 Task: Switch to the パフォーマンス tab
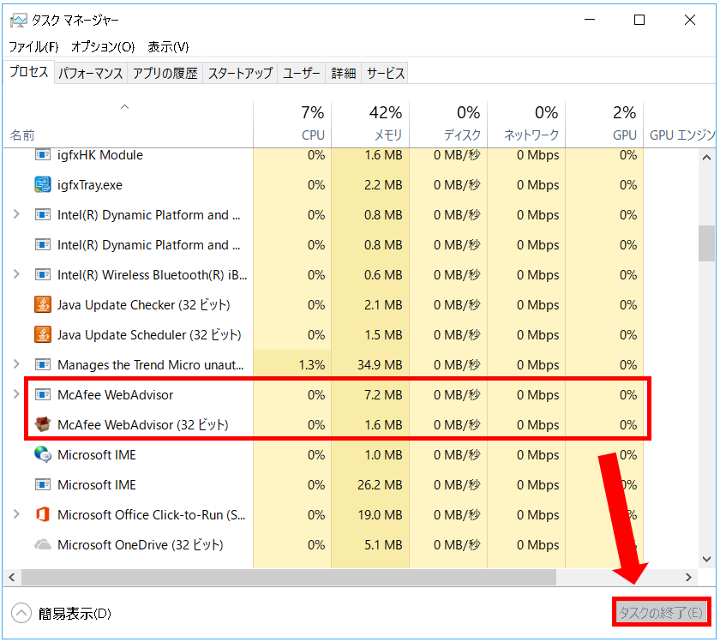pyautogui.click(x=91, y=74)
